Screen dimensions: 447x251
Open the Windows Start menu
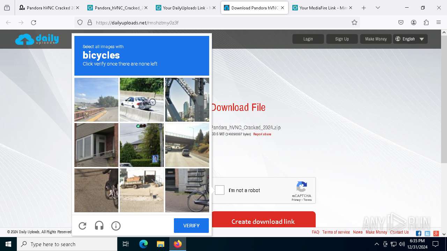(x=8, y=244)
